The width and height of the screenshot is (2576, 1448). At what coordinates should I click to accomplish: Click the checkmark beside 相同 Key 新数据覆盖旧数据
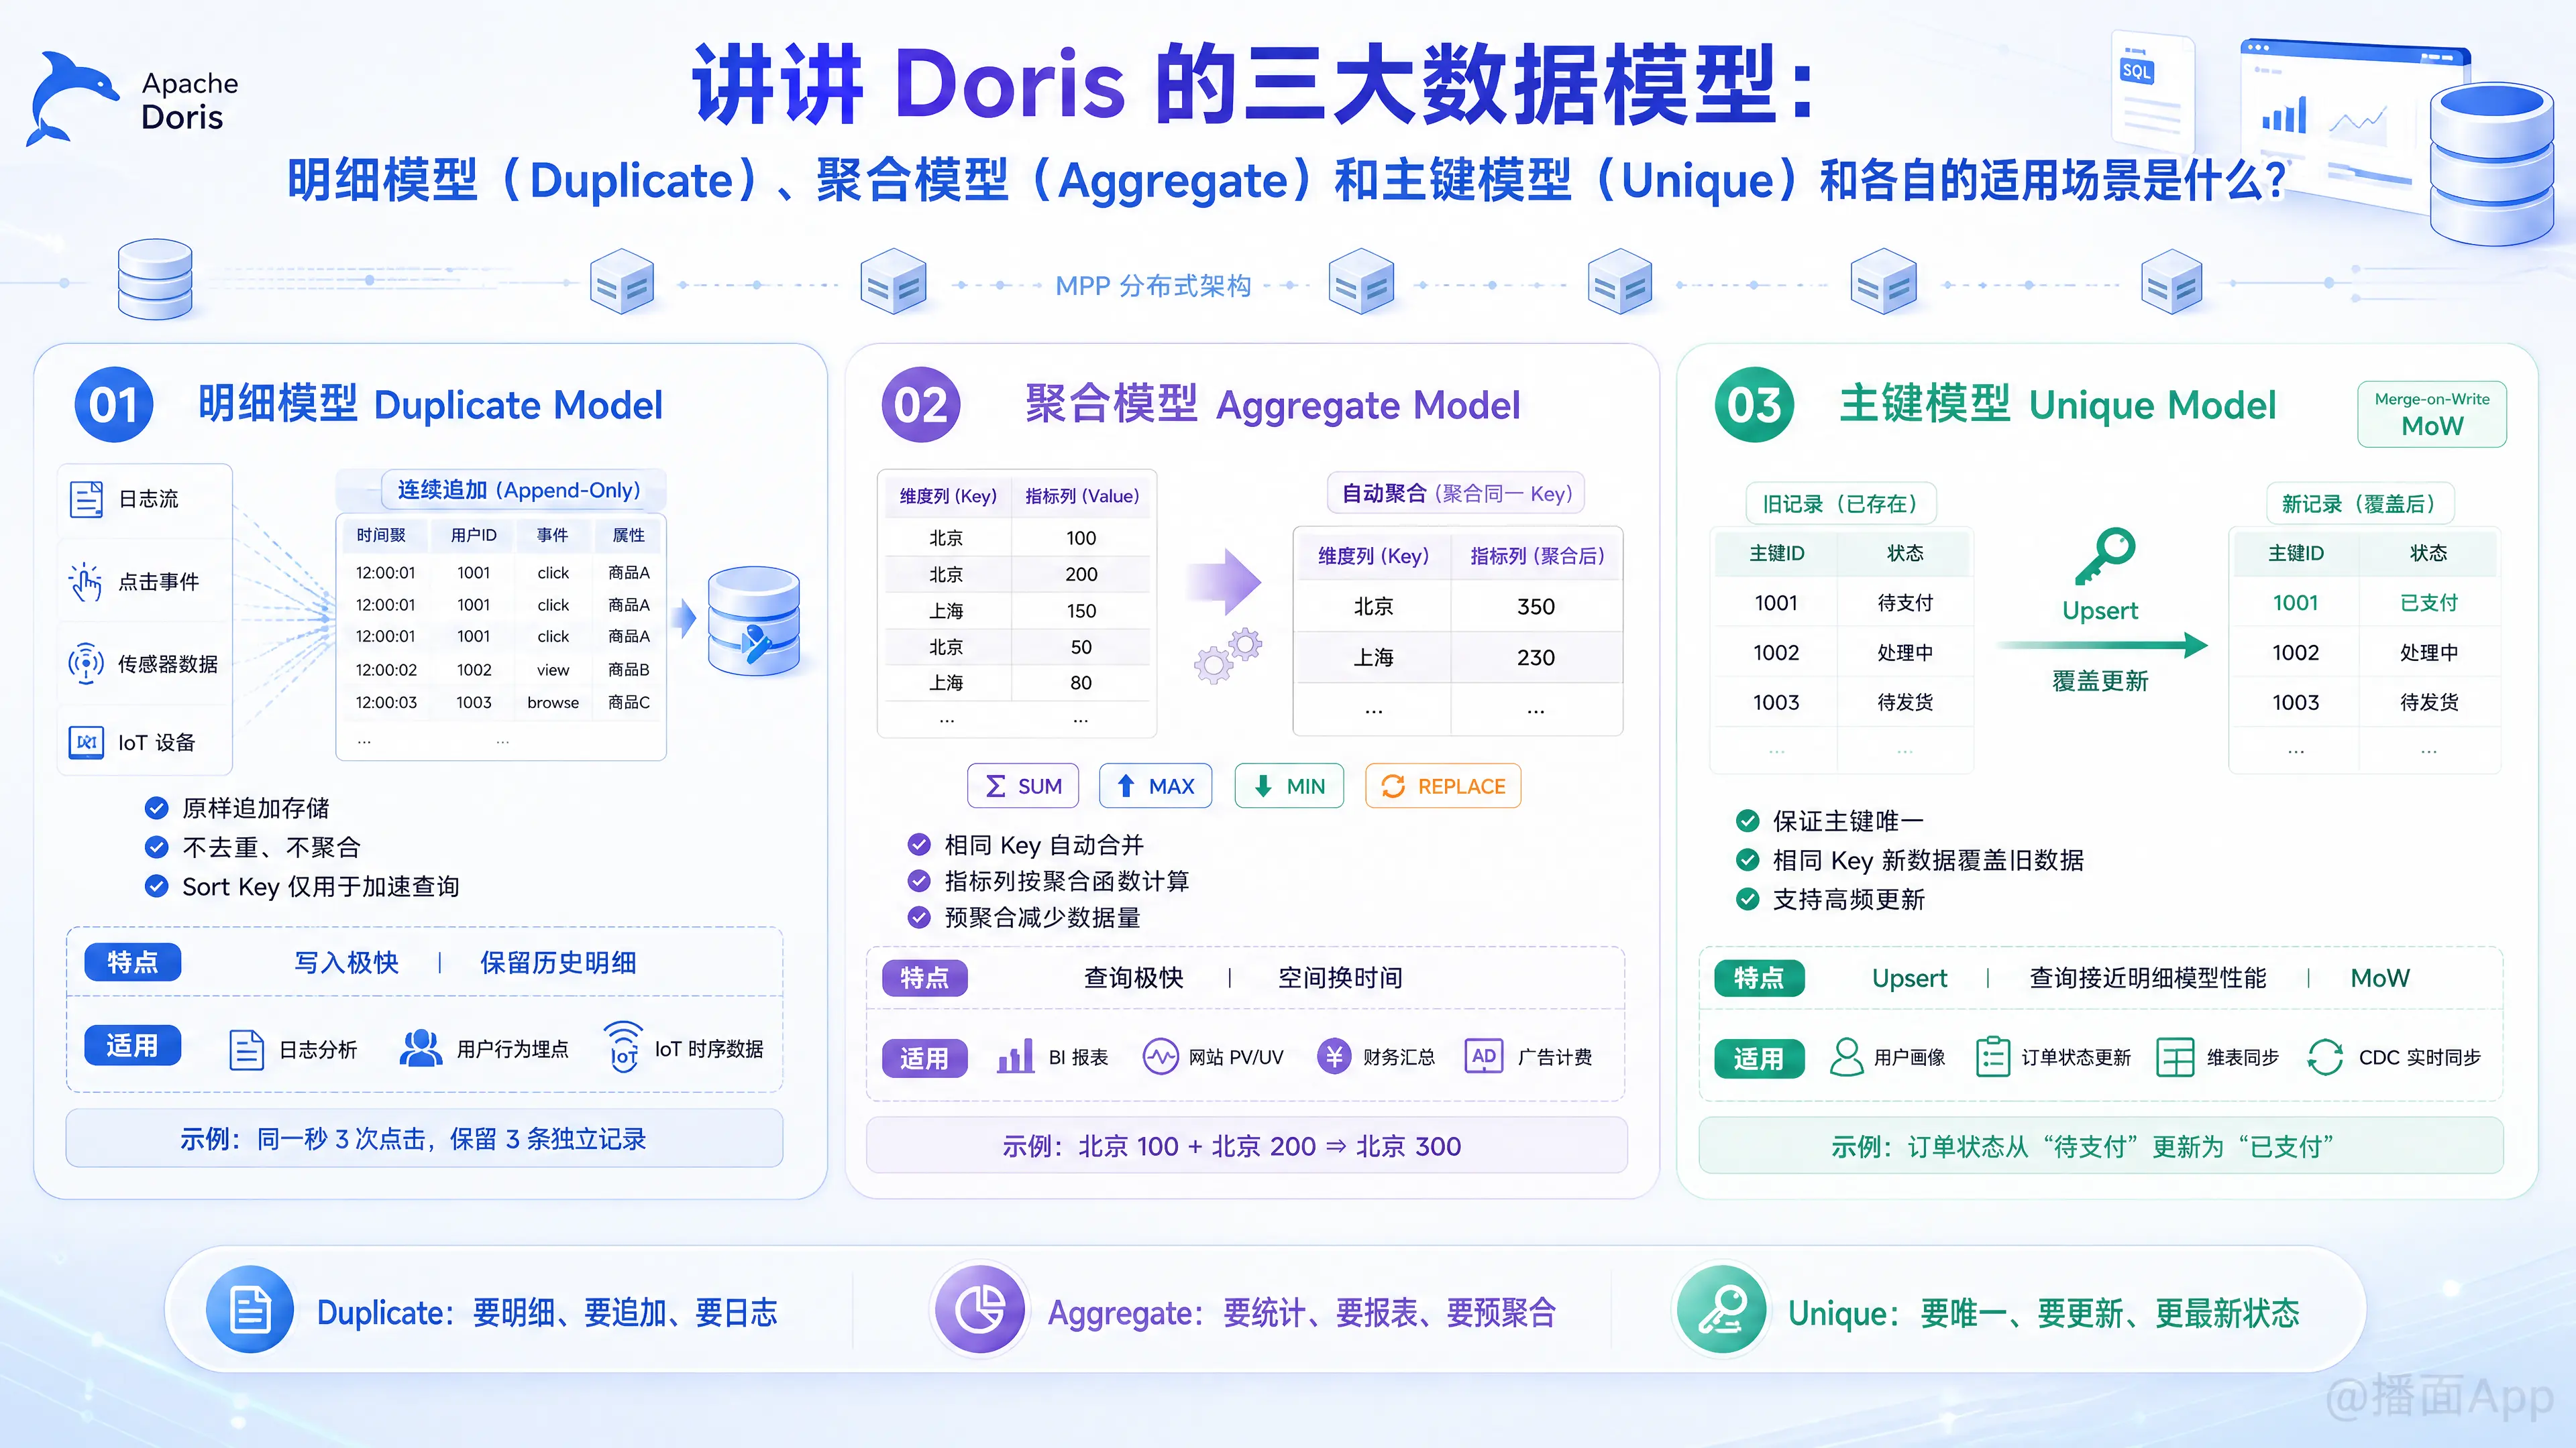[x=1748, y=860]
